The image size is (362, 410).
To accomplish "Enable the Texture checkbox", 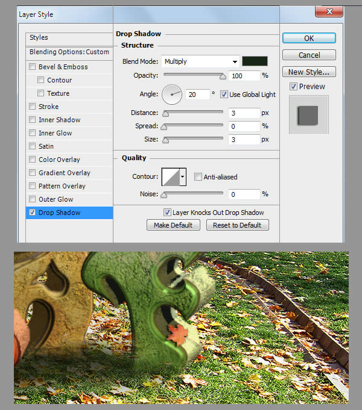I will click(40, 93).
